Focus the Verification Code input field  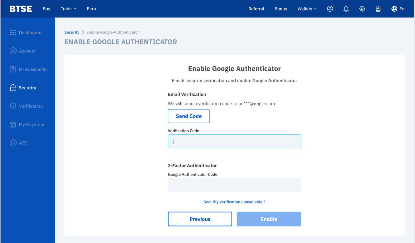tap(234, 141)
